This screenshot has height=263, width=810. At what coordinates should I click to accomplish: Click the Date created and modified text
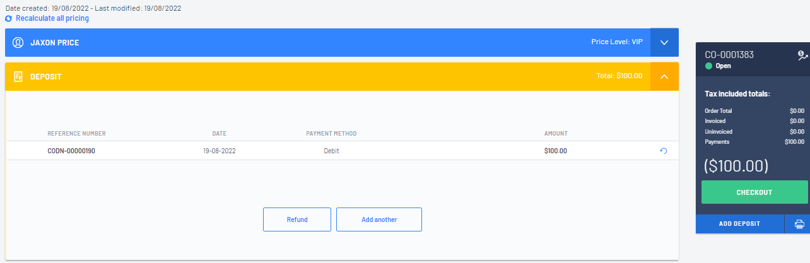coord(94,7)
